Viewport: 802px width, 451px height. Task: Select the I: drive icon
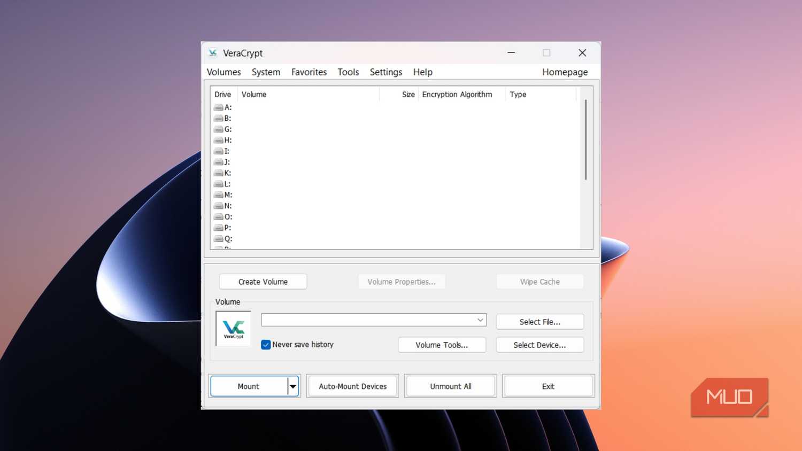tap(219, 151)
